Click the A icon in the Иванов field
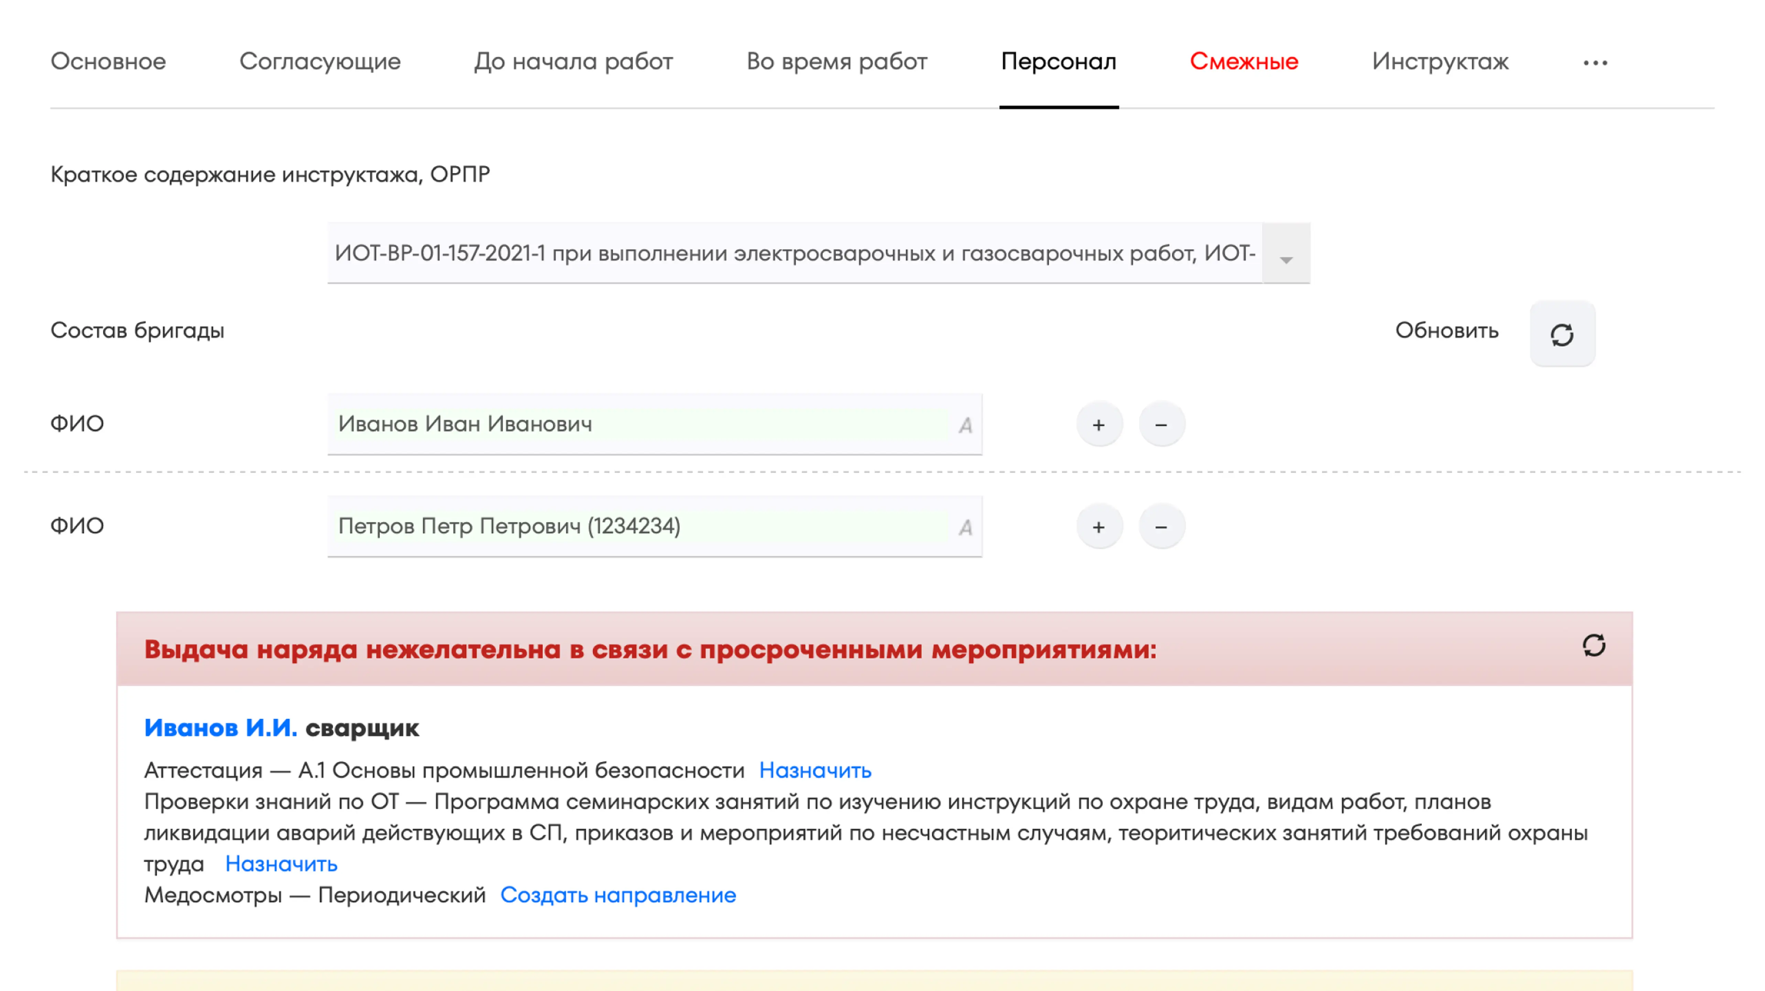Image resolution: width=1765 pixels, height=991 pixels. [965, 426]
